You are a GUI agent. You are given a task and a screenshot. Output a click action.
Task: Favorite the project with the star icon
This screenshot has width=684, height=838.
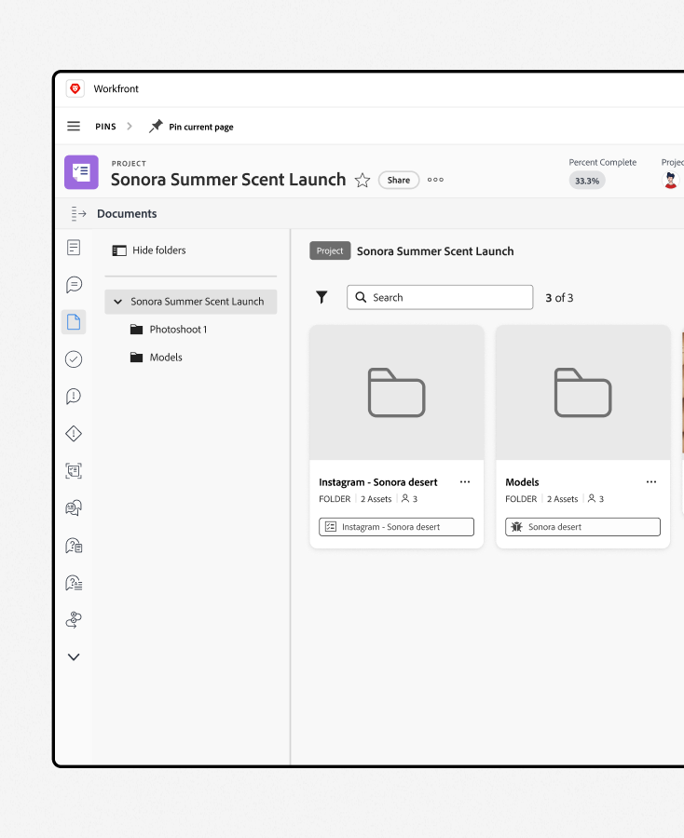[363, 180]
